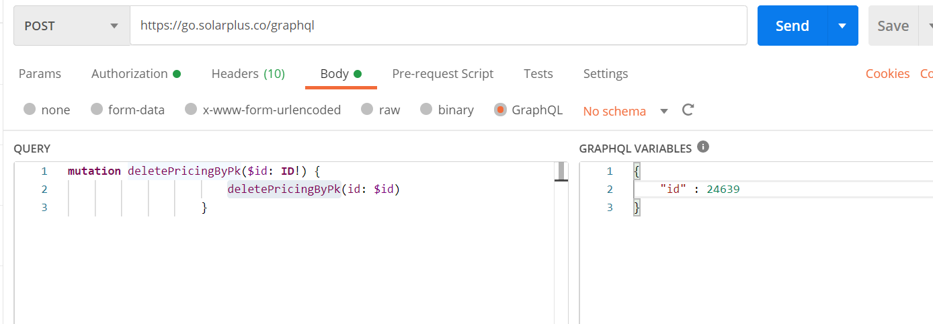This screenshot has height=324, width=933.
Task: Expand the Send button dropdown arrow
Action: pos(842,26)
